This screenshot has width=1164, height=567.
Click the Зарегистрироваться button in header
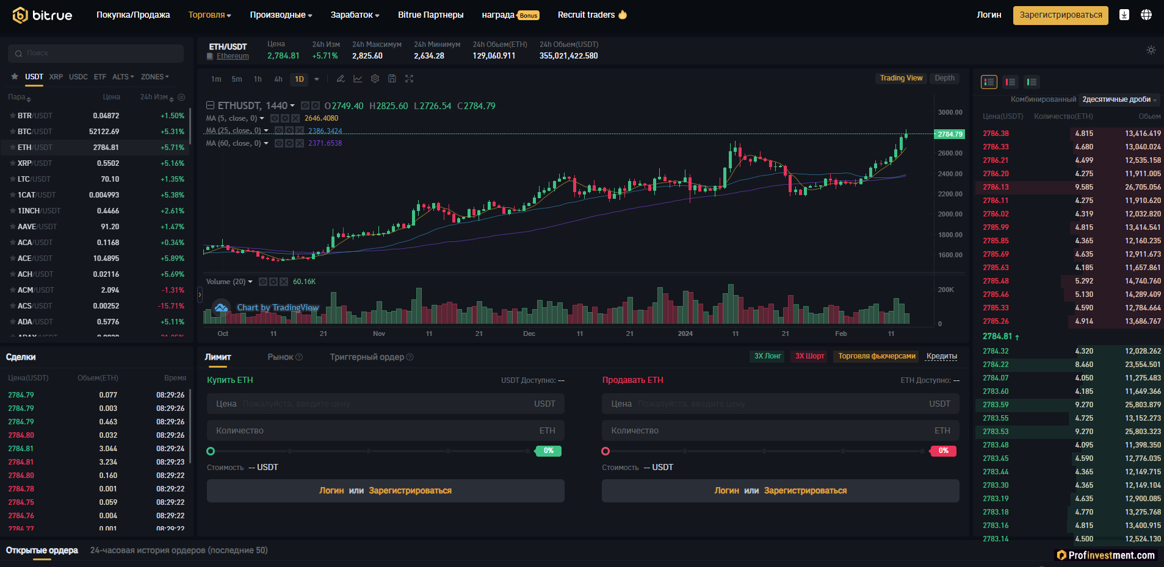tap(1061, 15)
